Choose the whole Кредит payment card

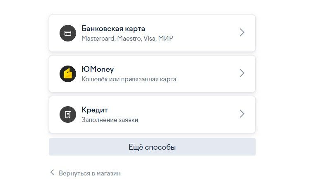152,114
